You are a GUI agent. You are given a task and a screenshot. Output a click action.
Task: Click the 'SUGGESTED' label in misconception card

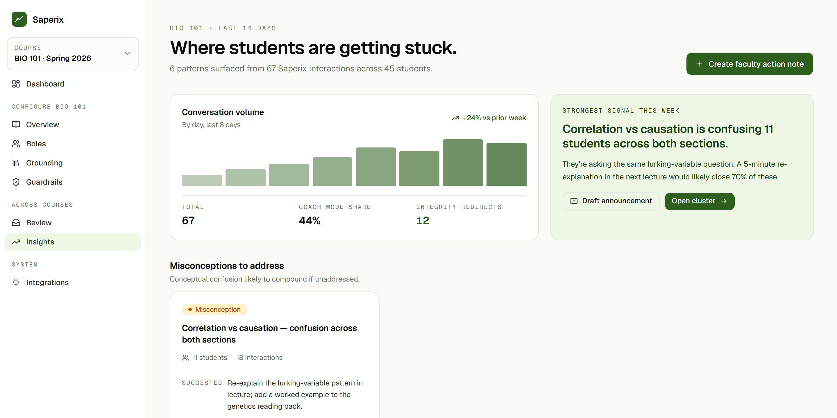(x=202, y=383)
